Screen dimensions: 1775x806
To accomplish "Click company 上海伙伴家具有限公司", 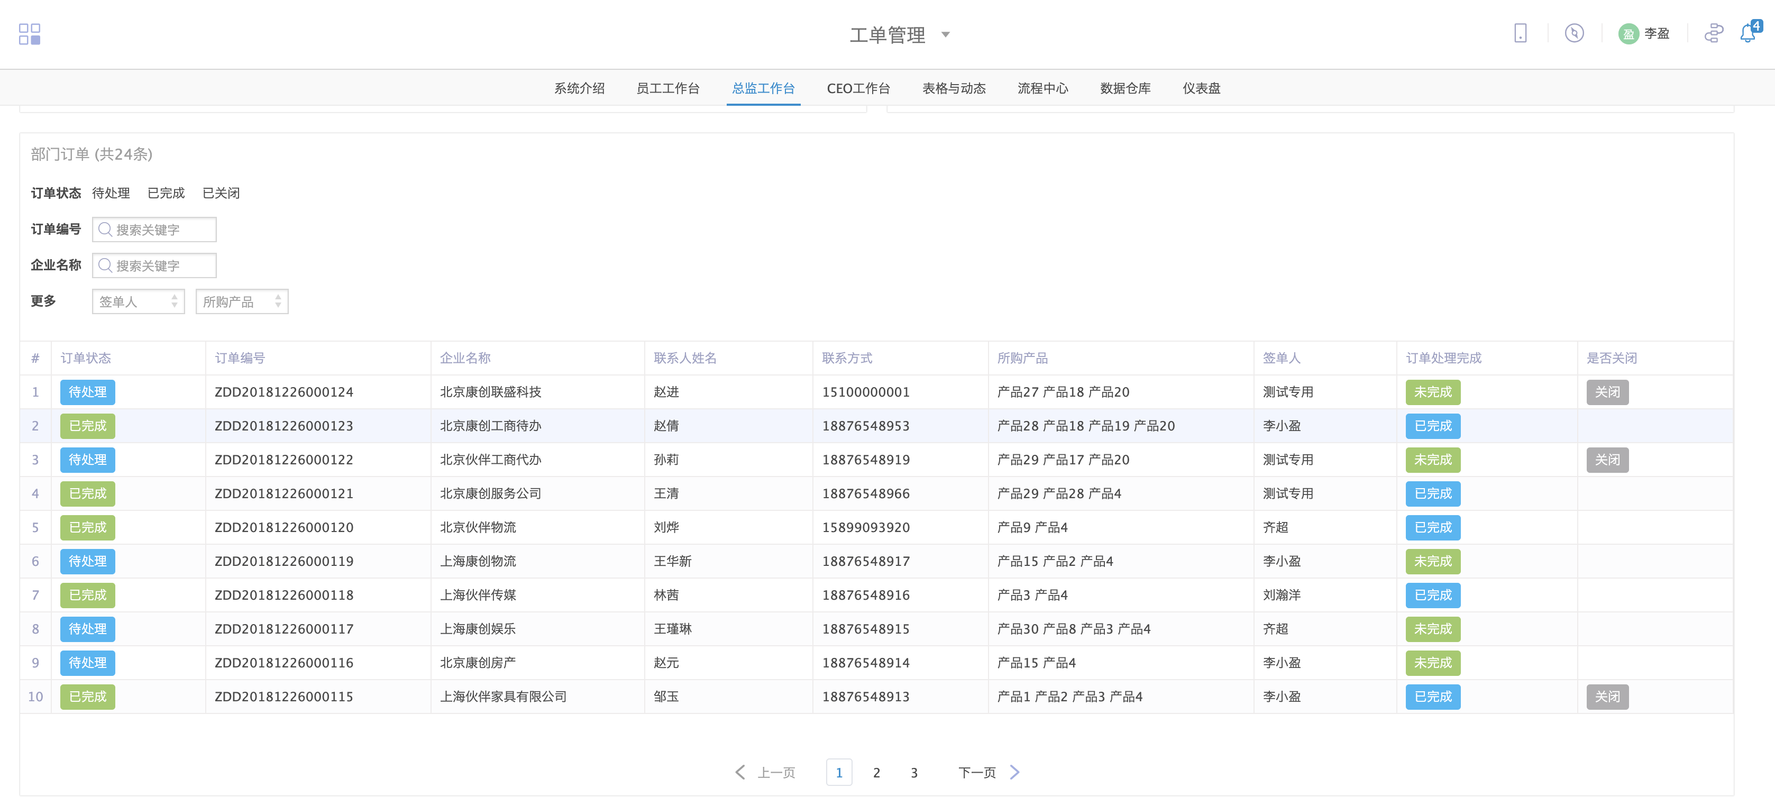I will (x=503, y=697).
